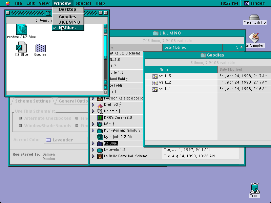Click the highlighted KZ Blue. folder icon in list
Image resolution: width=271 pixels, height=203 pixels.
[100, 143]
